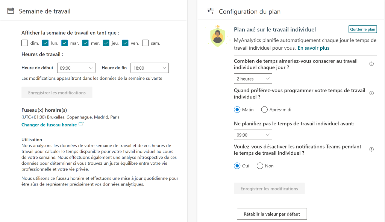Click Rétablir la valeur par défaut button

[272, 214]
